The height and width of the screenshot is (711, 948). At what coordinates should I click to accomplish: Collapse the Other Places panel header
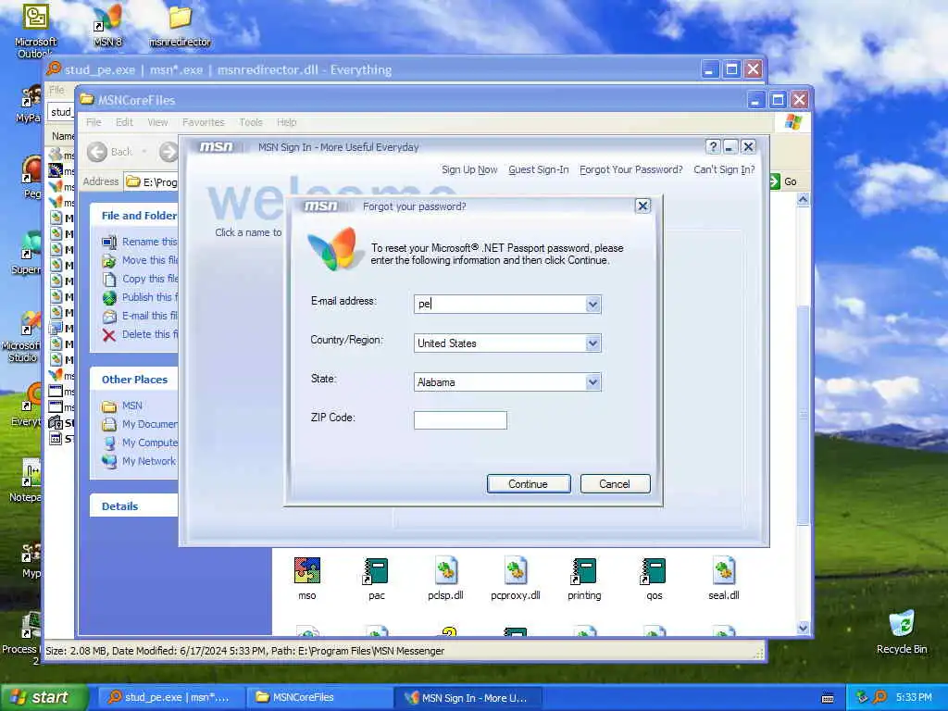tap(134, 380)
